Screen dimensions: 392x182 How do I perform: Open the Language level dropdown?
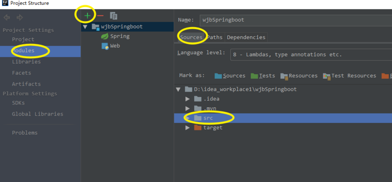[311, 55]
